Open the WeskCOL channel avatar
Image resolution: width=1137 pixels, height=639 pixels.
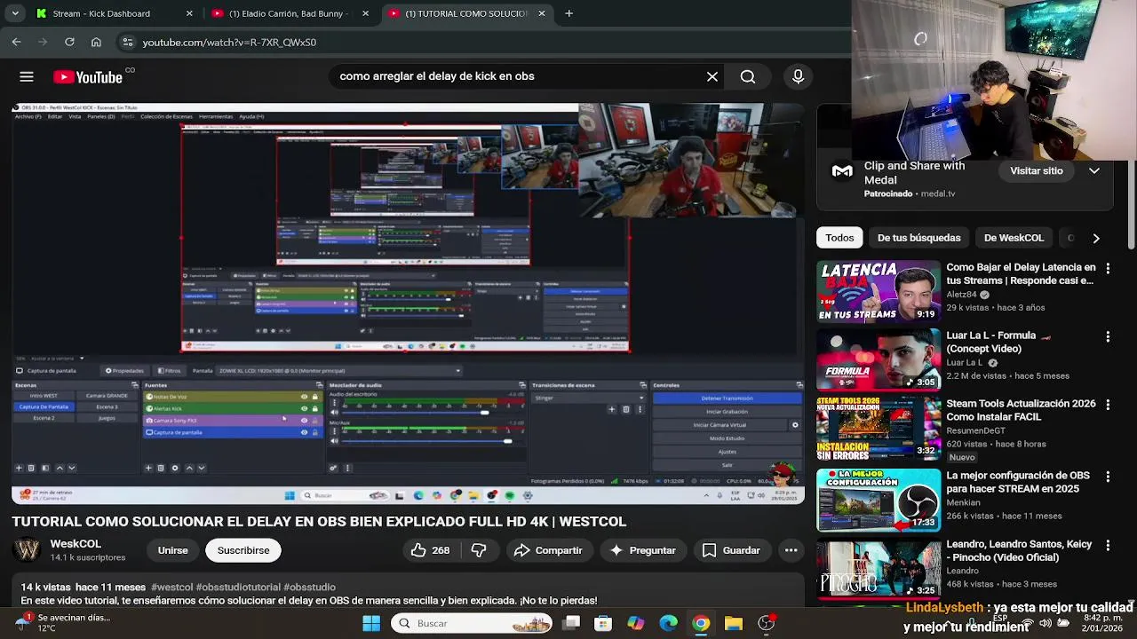pos(28,550)
